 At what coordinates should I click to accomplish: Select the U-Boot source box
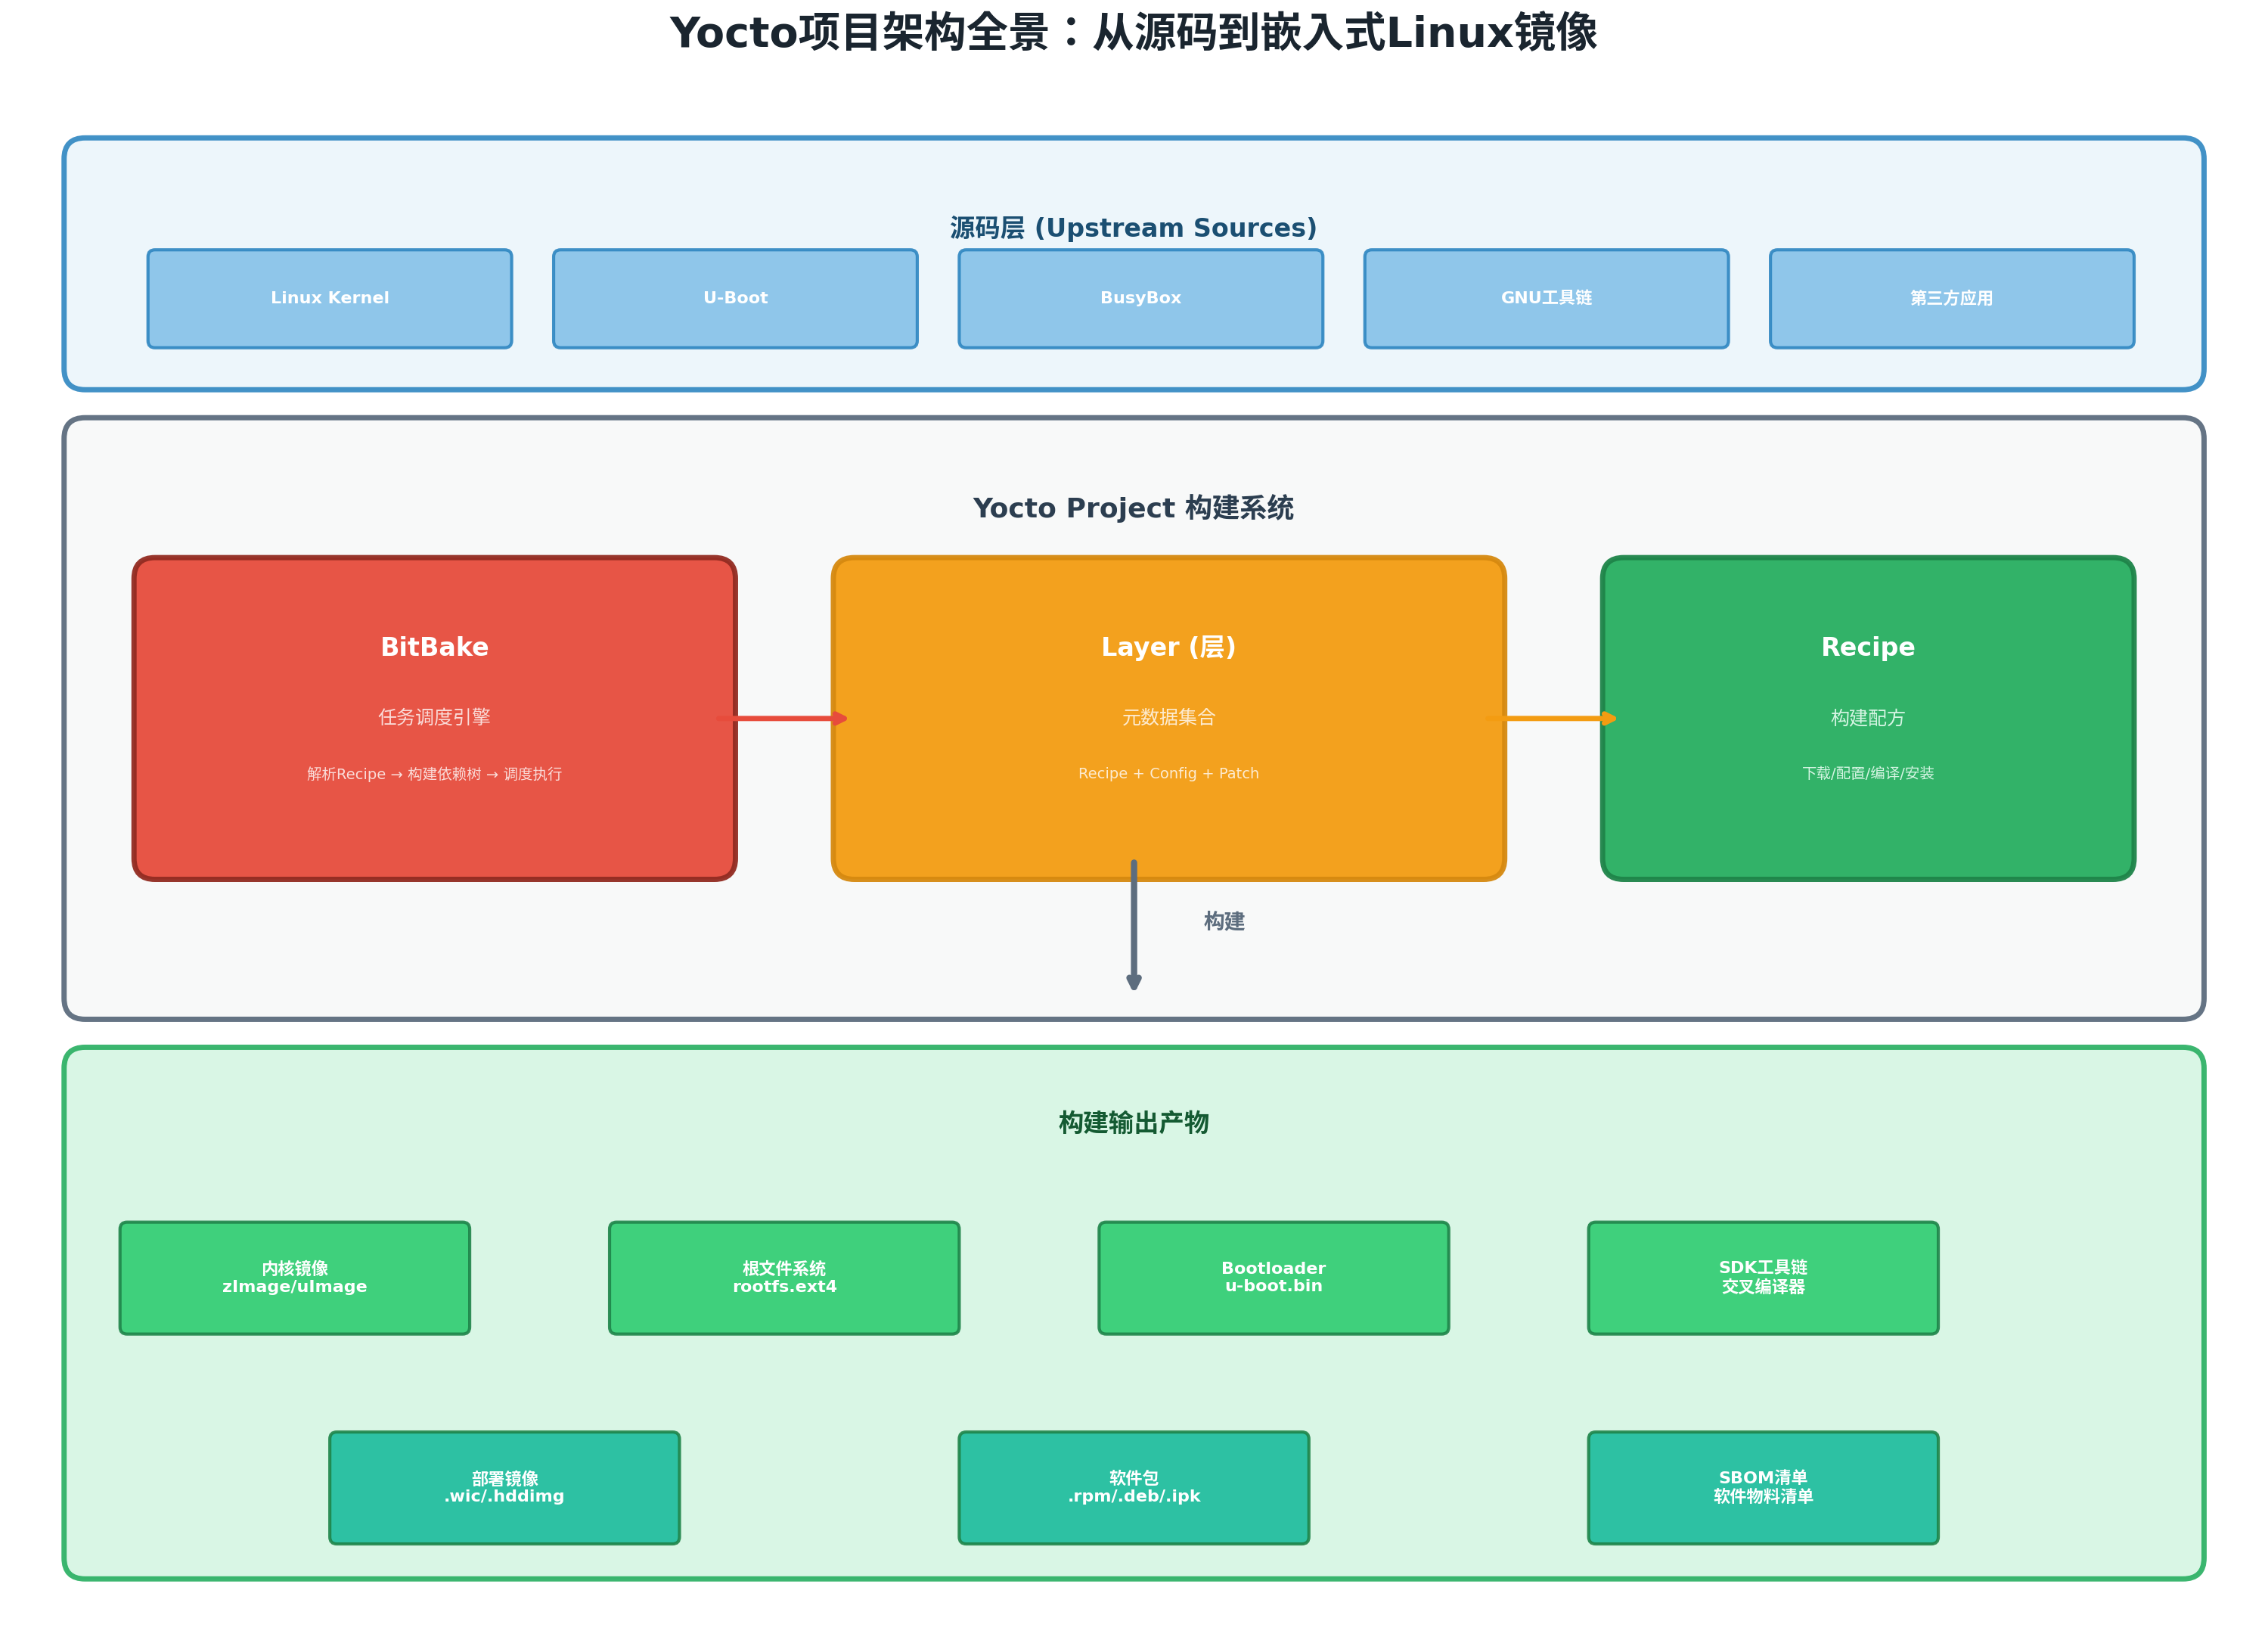pos(735,299)
